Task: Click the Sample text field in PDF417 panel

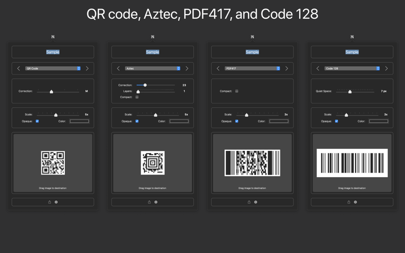Action: pos(252,52)
